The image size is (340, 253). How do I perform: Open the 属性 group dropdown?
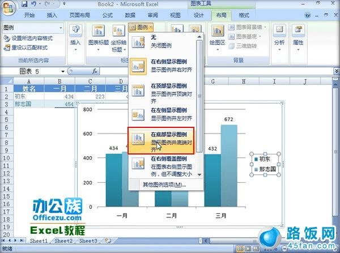pyautogui.click(x=298, y=38)
